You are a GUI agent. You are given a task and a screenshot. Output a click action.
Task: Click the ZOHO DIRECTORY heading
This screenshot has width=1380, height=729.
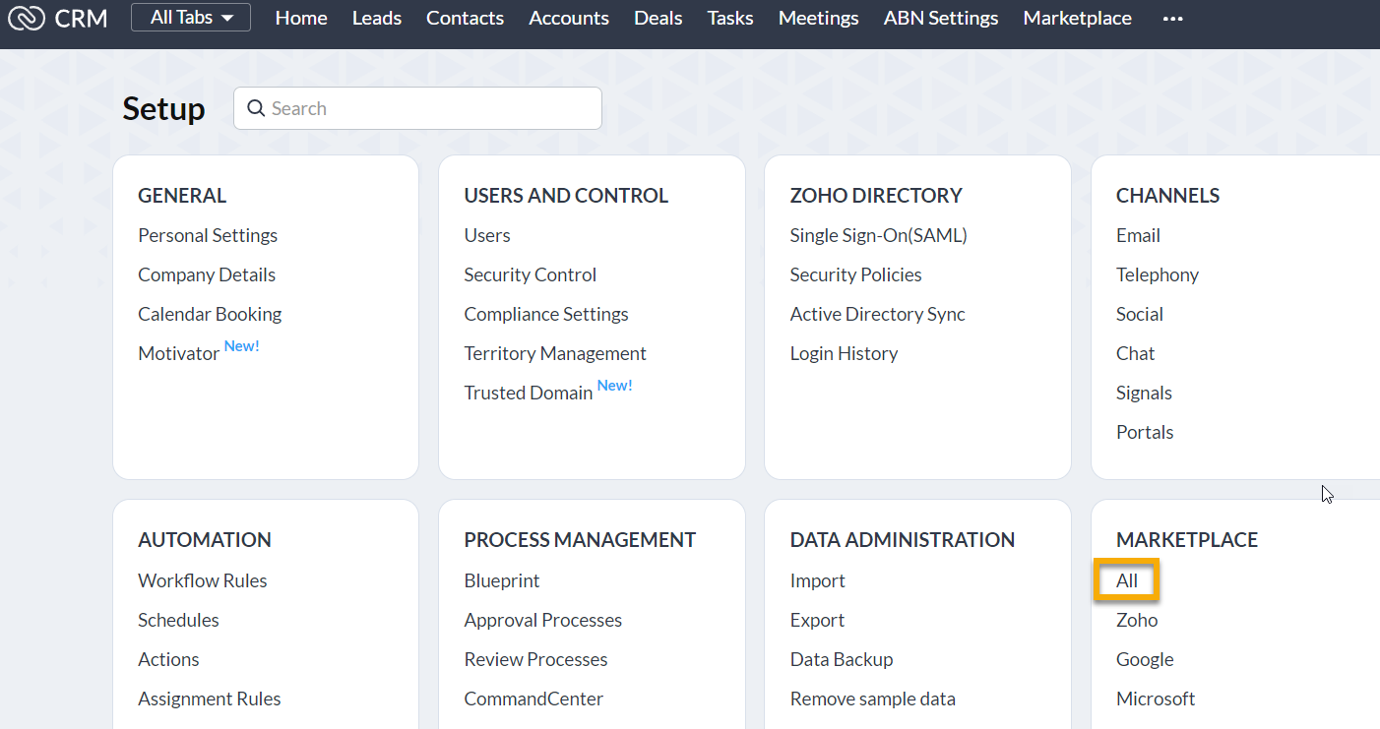(876, 195)
